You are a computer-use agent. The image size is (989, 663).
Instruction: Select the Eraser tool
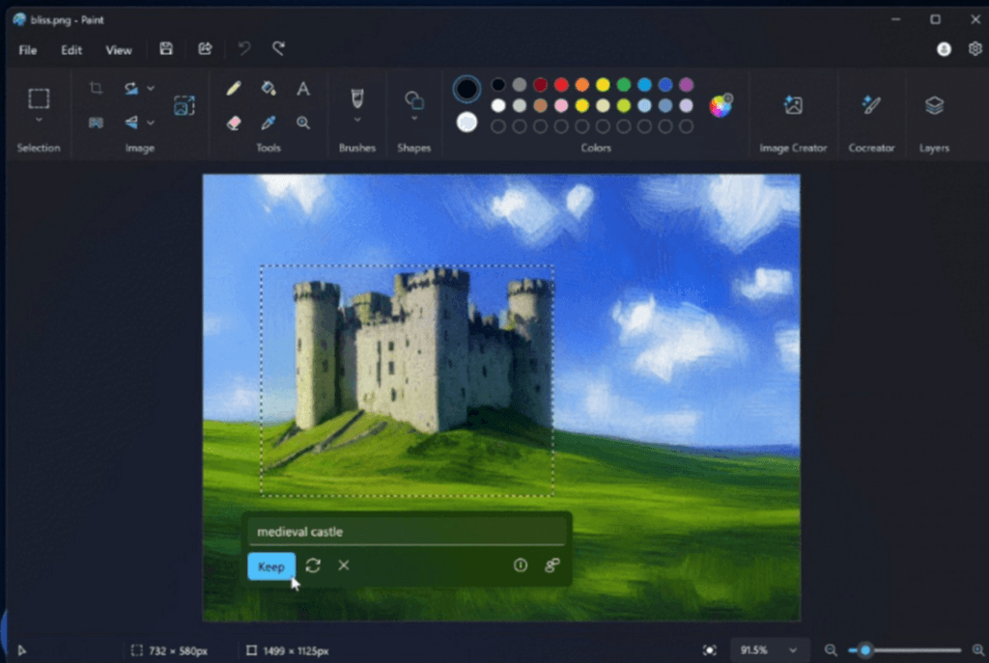click(234, 123)
